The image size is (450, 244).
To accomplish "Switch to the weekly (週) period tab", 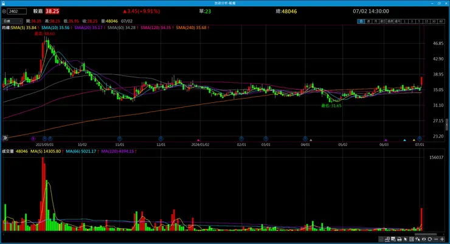I will [x=368, y=21].
